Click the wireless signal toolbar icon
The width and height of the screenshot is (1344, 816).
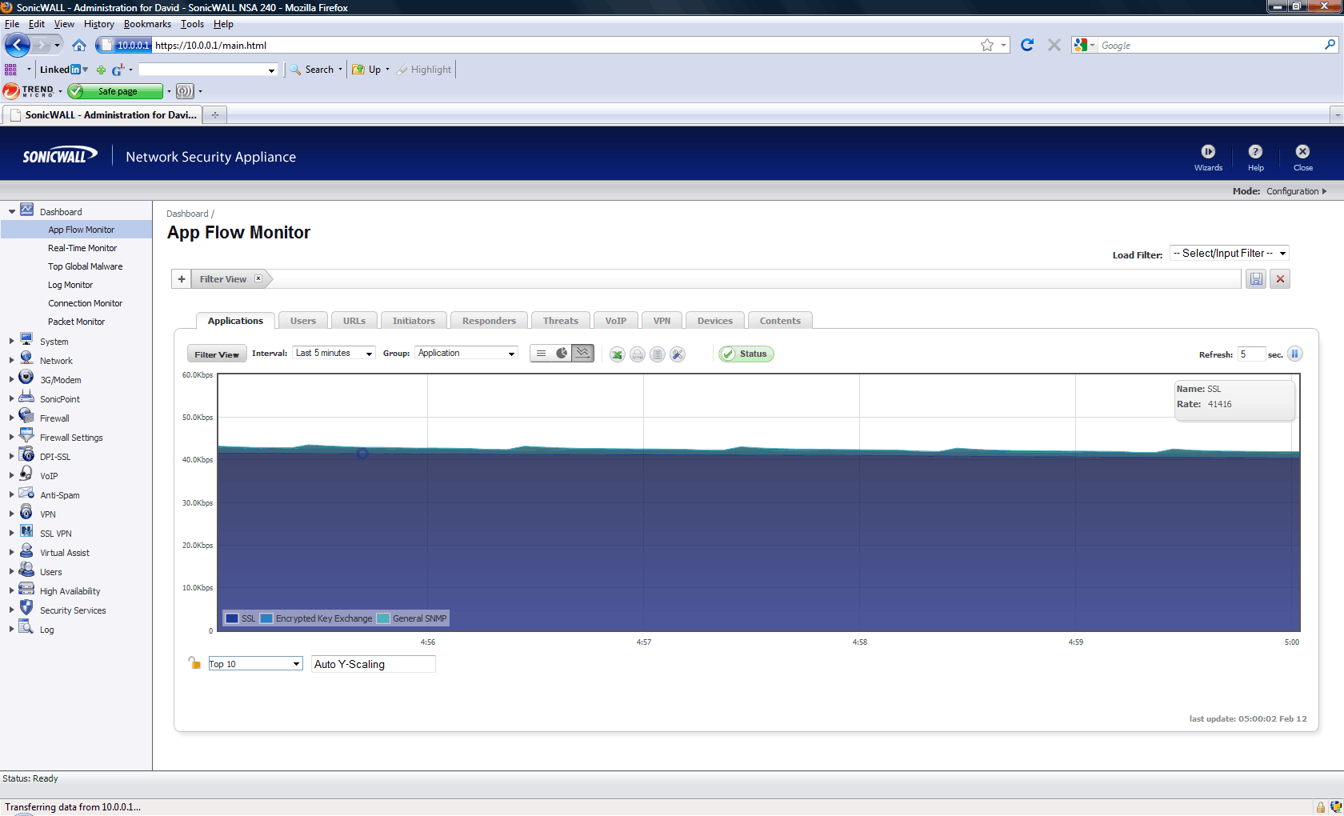(185, 91)
